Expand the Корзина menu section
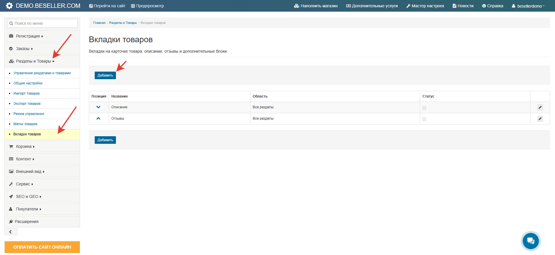This screenshot has width=555, height=255. coord(42,146)
